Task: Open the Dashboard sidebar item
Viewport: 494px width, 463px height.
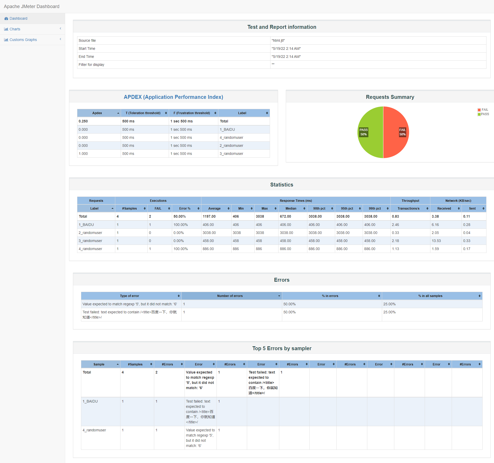Action: click(32, 18)
